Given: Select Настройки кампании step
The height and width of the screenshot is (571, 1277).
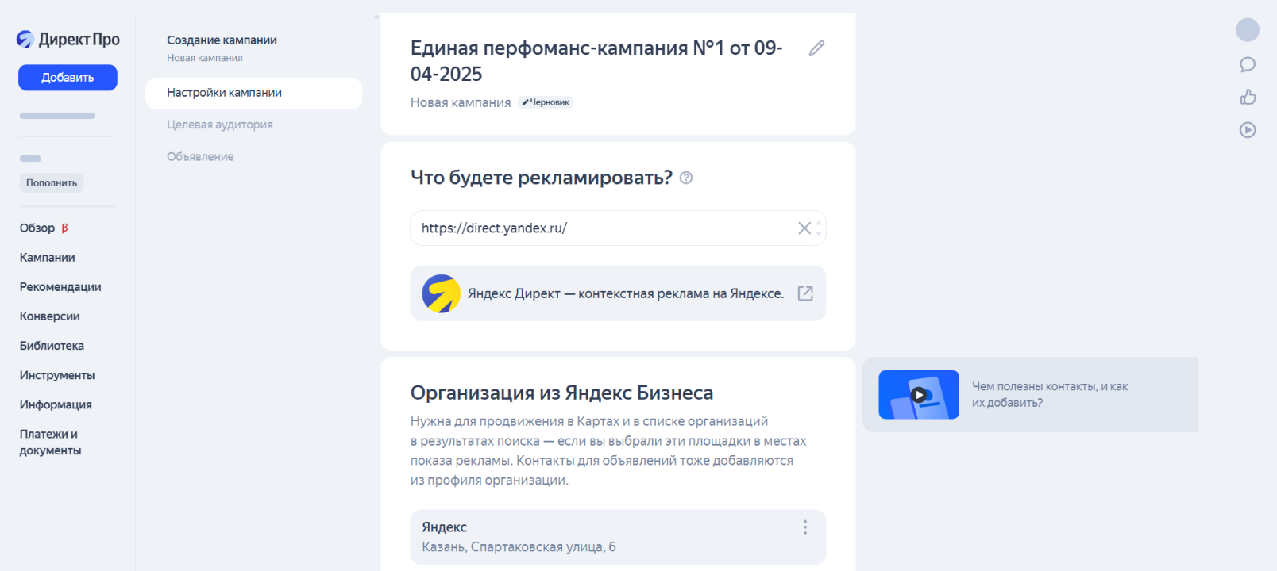Looking at the screenshot, I should tap(253, 93).
